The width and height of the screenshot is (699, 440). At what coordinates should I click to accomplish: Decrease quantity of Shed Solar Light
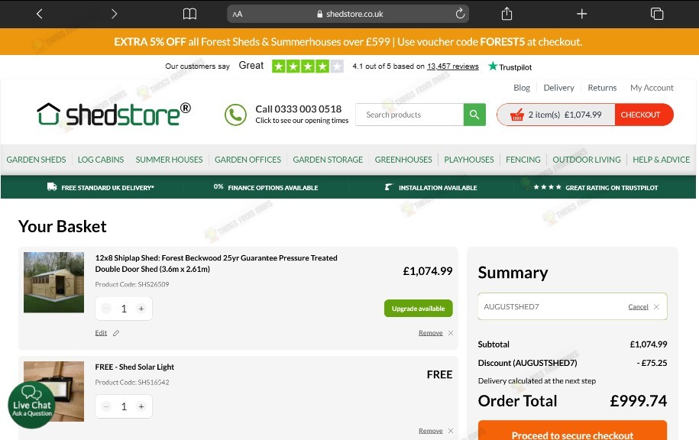tap(106, 406)
